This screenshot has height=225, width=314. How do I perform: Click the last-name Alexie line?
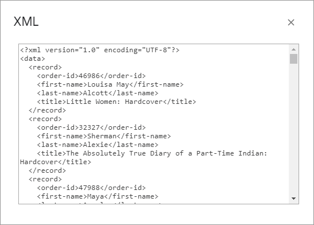pyautogui.click(x=97, y=145)
